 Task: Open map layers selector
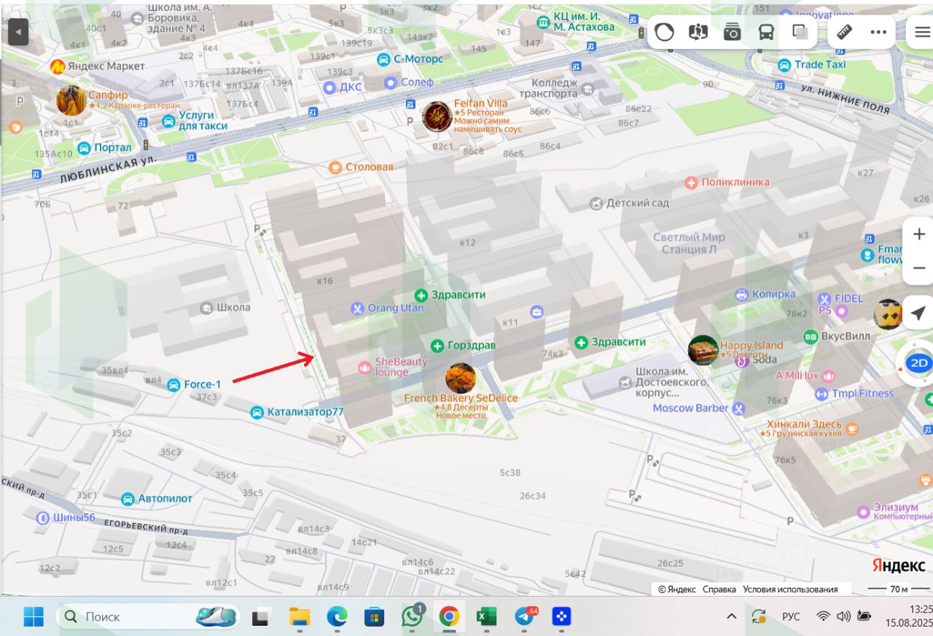click(x=800, y=31)
